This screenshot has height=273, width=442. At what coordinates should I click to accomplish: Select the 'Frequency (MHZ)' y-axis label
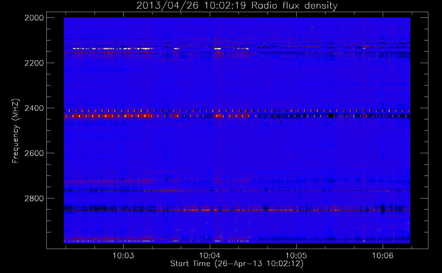(x=16, y=131)
